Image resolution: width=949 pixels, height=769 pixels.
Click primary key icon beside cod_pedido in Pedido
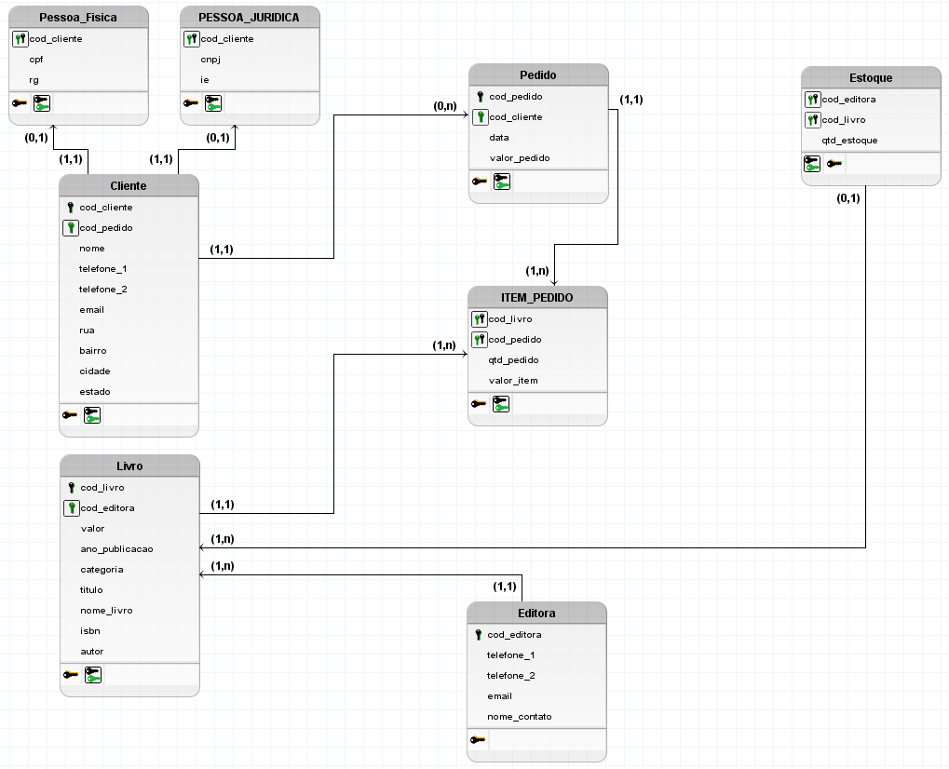[x=481, y=97]
